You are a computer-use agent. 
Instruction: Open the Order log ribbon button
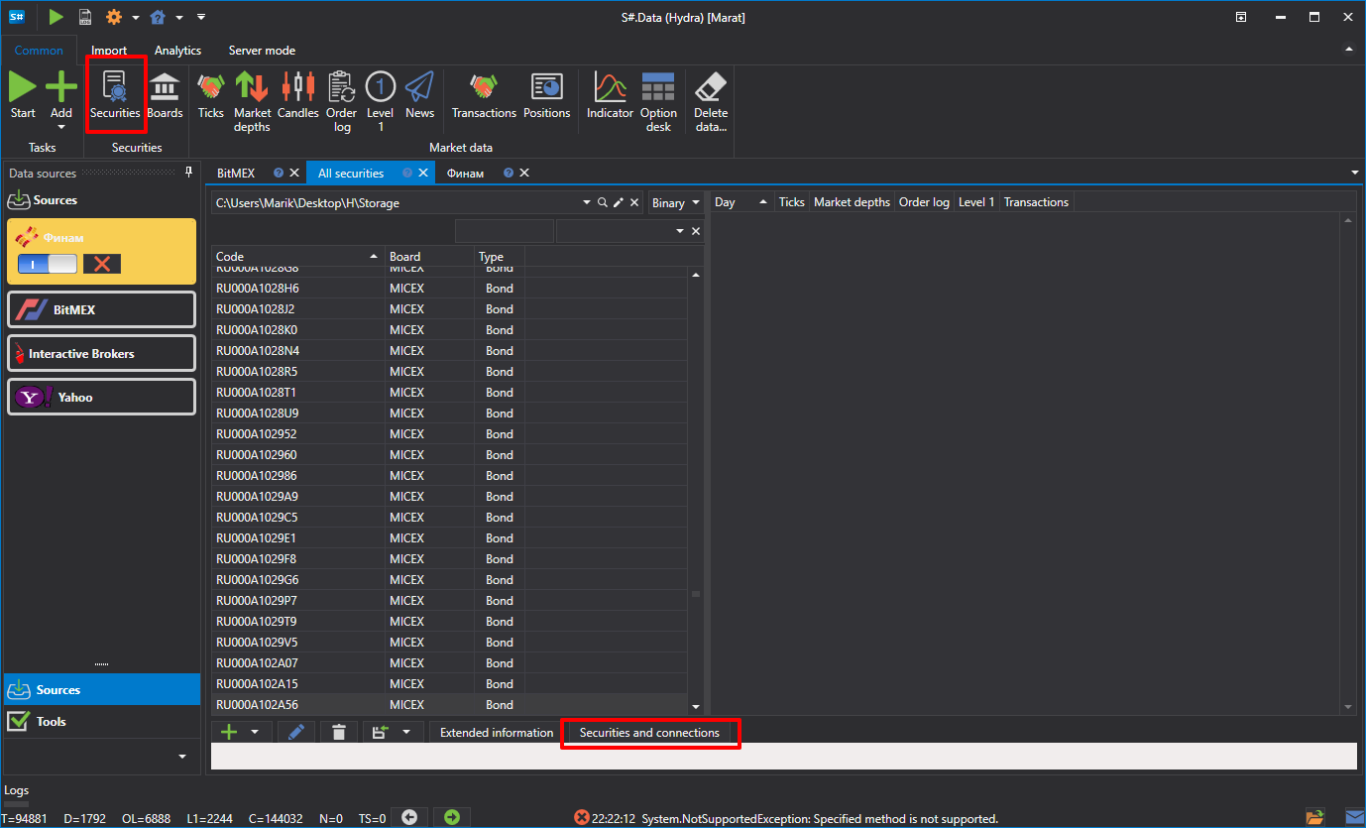(x=341, y=103)
